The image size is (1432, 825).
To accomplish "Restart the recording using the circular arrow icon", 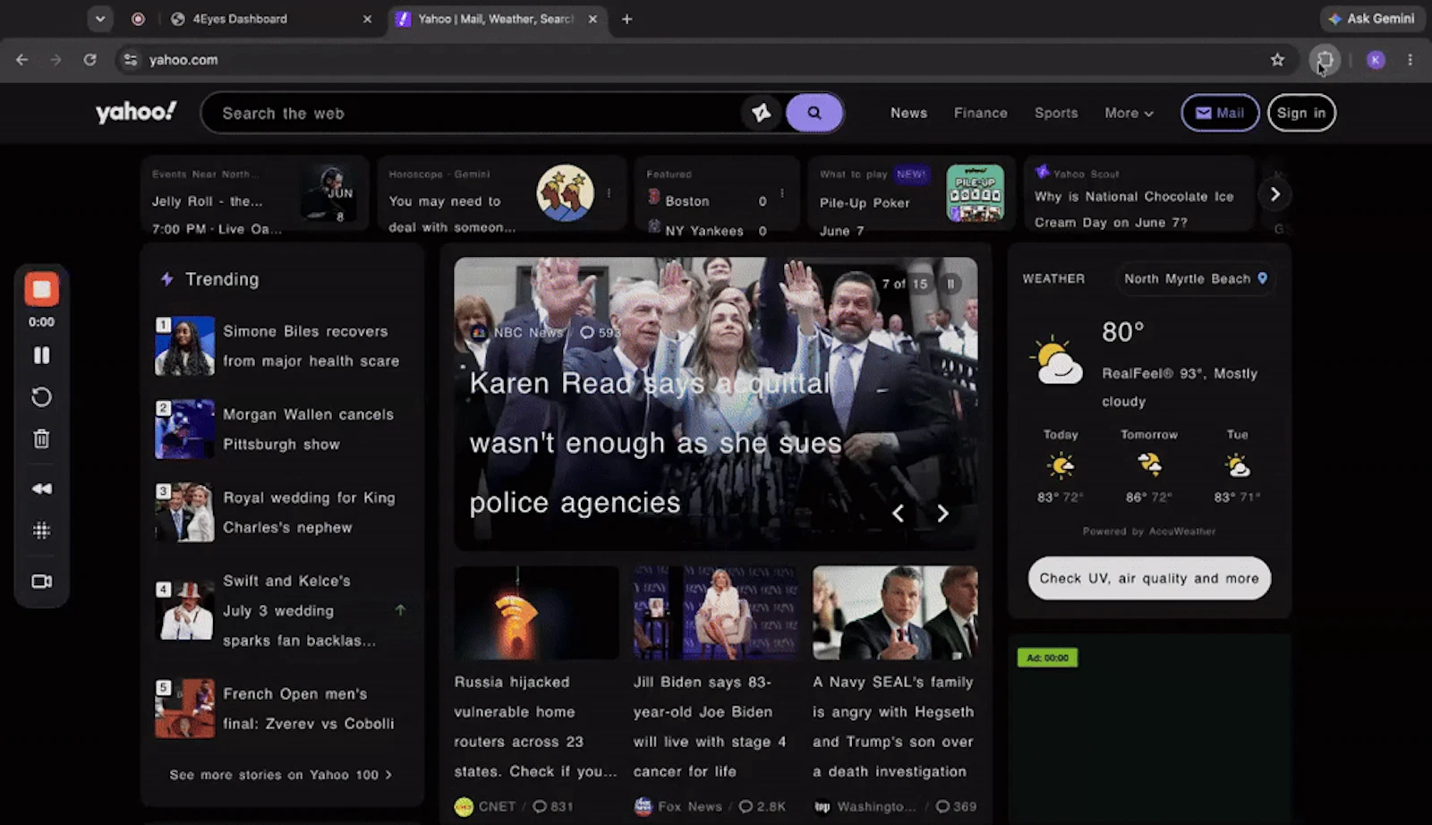I will [41, 397].
